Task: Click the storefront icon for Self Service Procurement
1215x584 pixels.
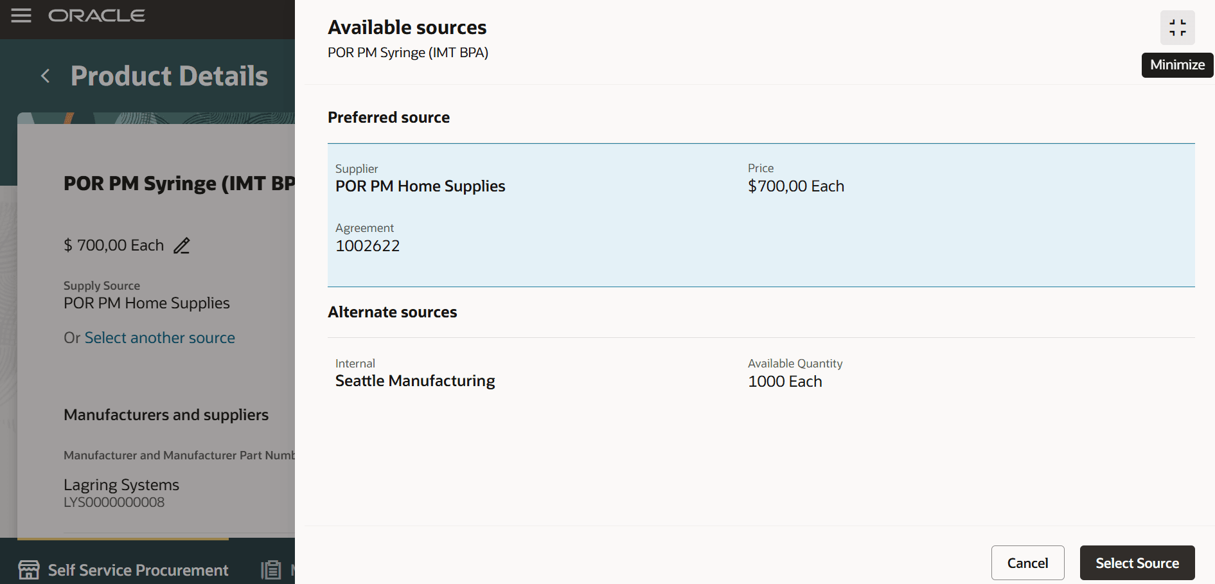Action: [x=28, y=569]
